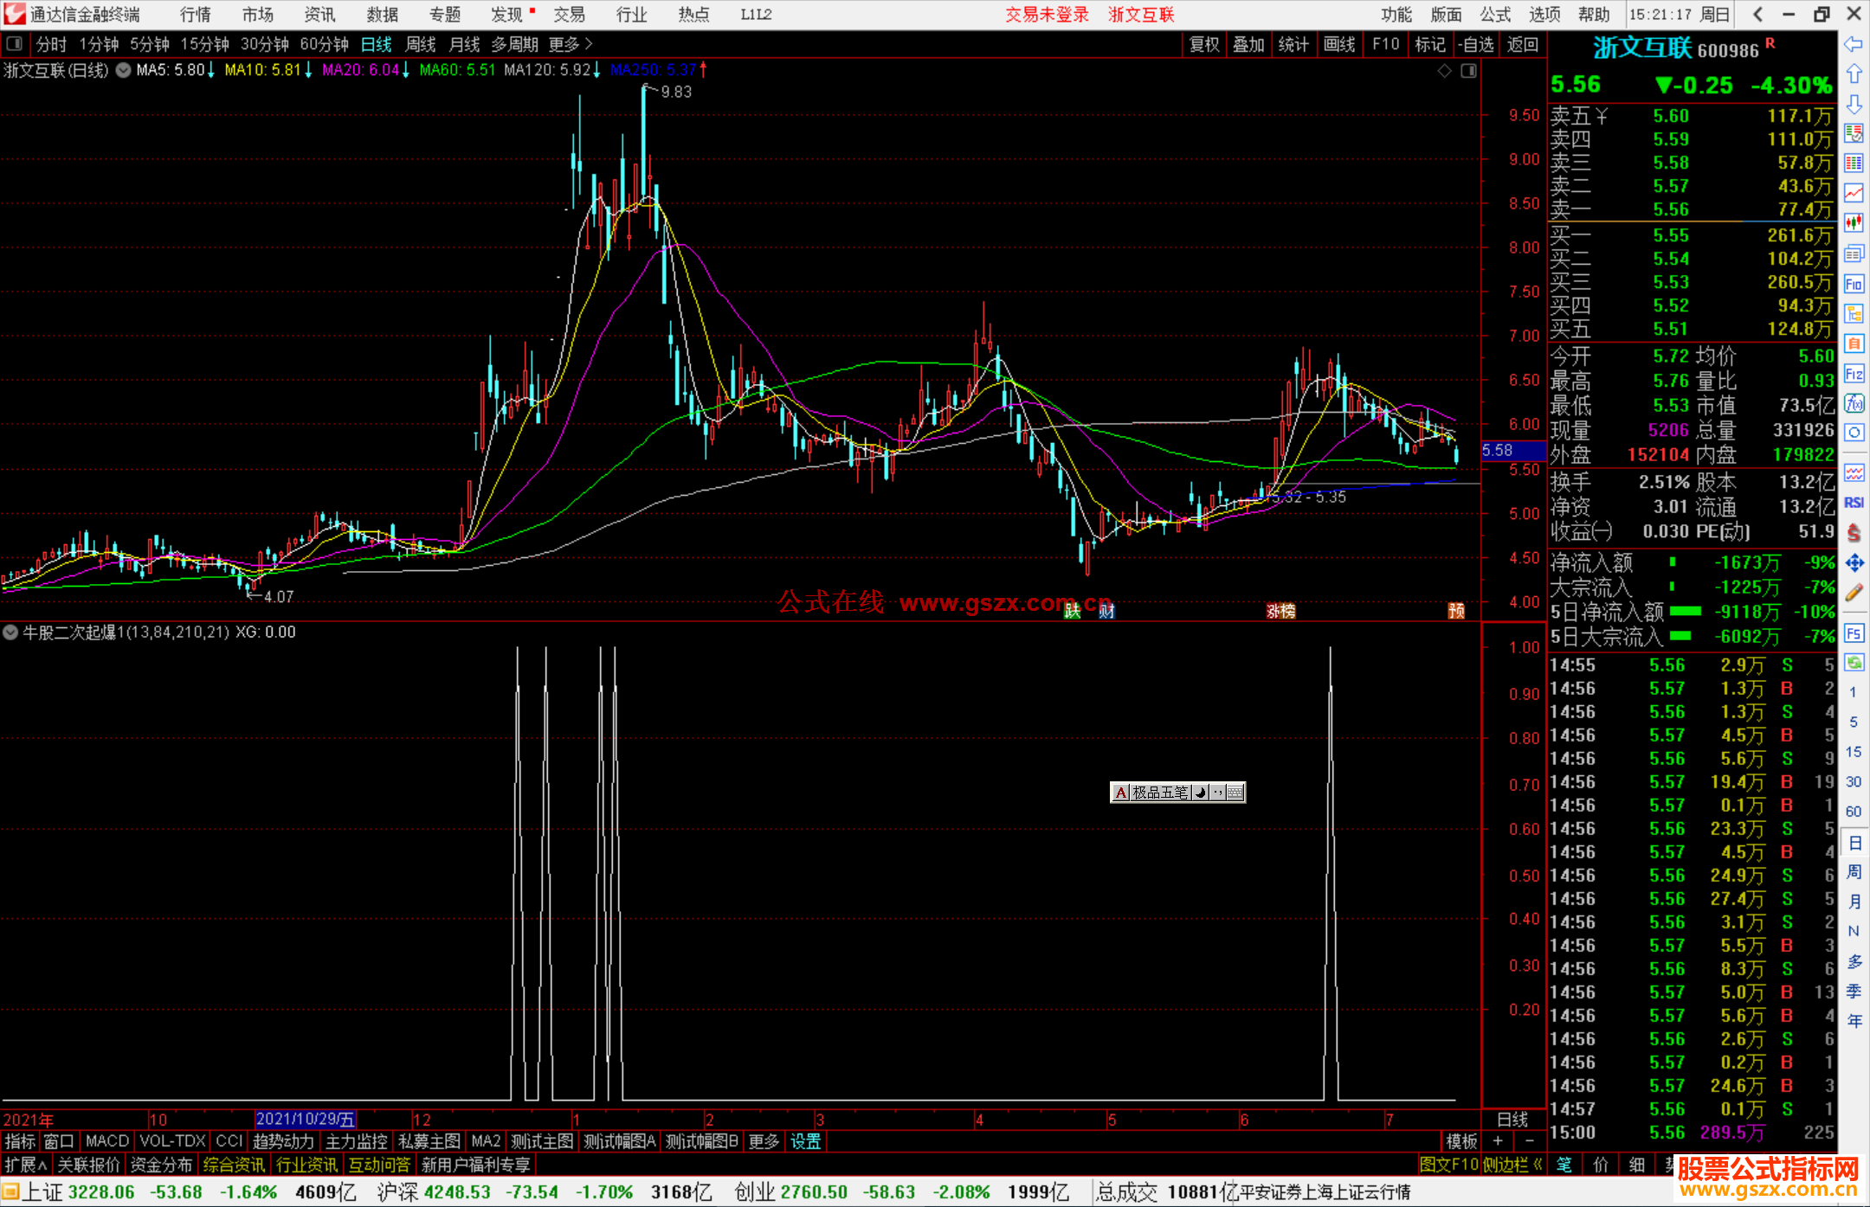1870x1207 pixels.
Task: Select the candlestick K-line chart icon
Action: click(x=1854, y=223)
